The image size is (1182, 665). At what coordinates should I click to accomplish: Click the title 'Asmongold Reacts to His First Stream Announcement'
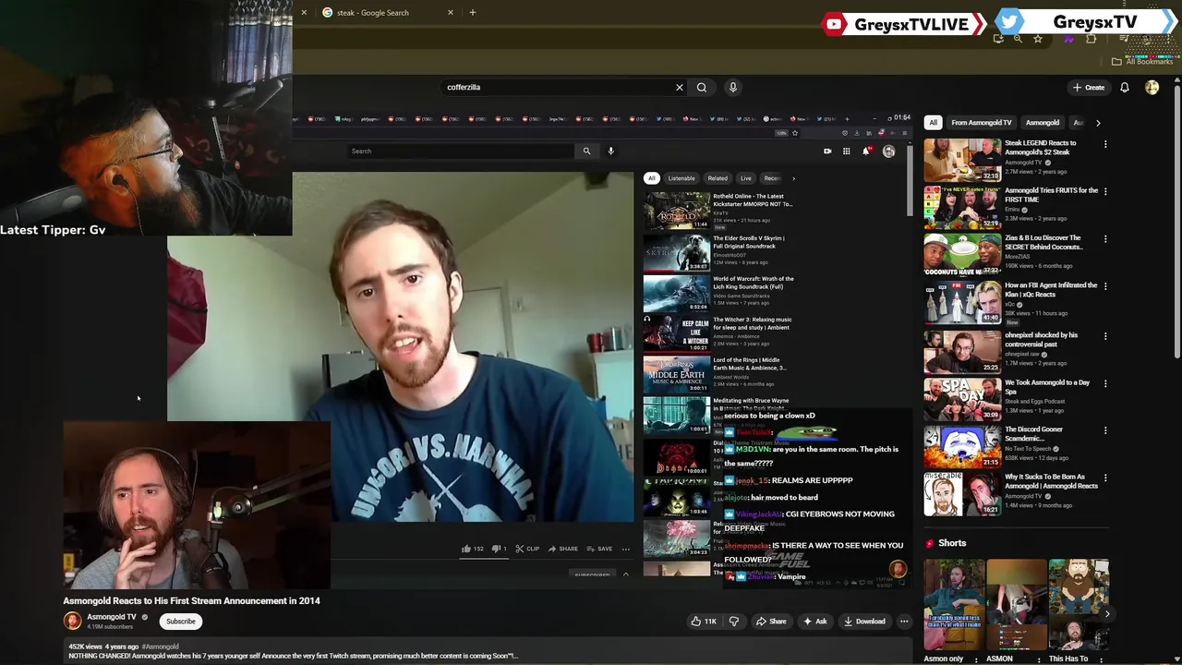pyautogui.click(x=191, y=600)
